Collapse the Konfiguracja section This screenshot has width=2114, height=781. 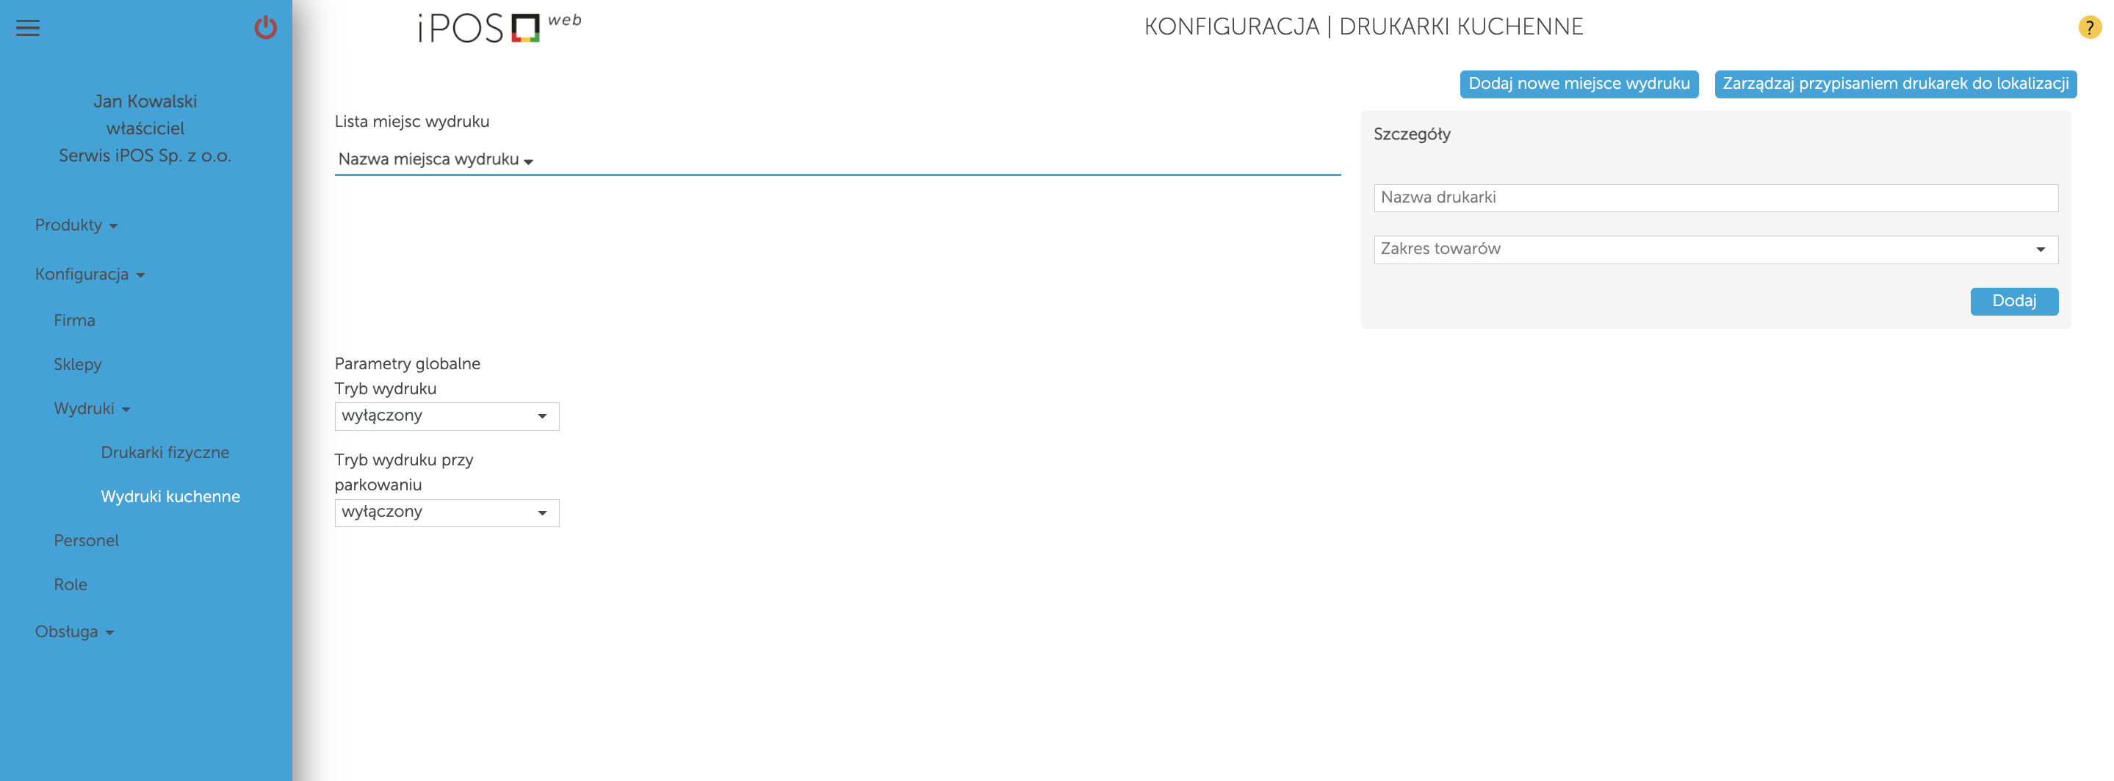(x=90, y=274)
